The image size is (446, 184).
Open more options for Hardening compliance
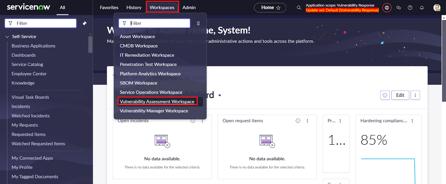point(412,121)
